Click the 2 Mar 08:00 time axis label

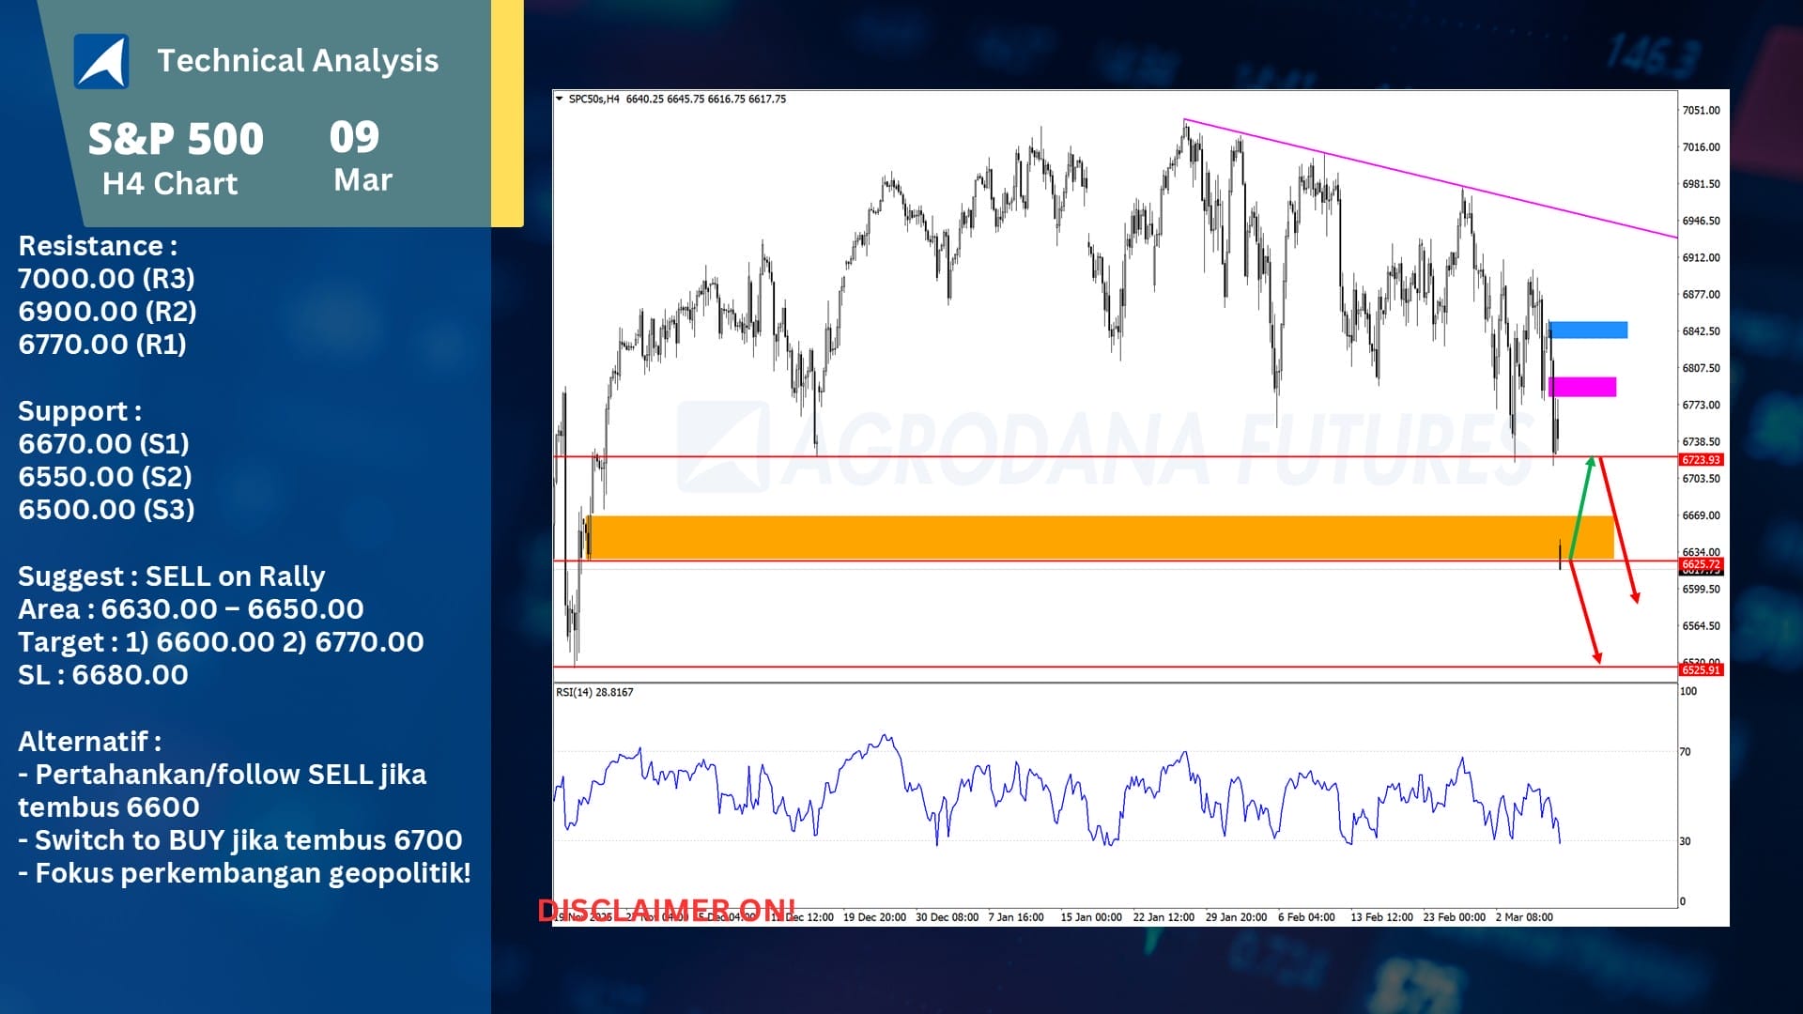[1523, 917]
